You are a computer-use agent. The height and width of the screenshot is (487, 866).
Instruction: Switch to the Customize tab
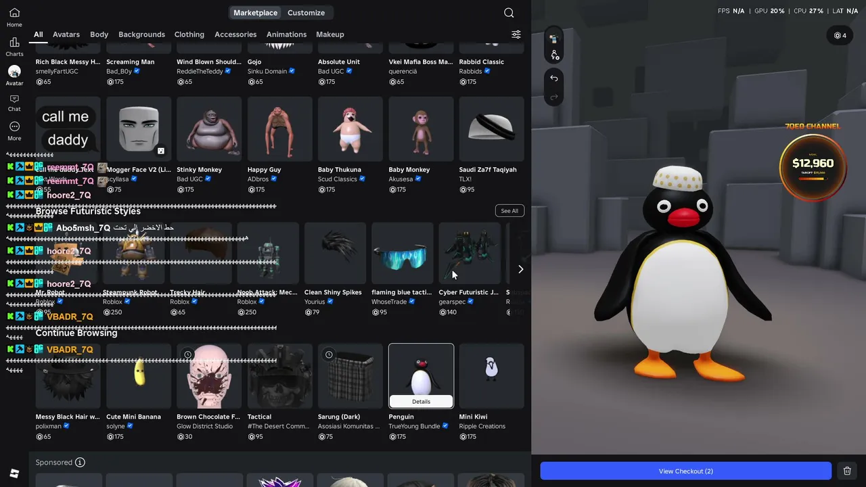click(x=306, y=13)
